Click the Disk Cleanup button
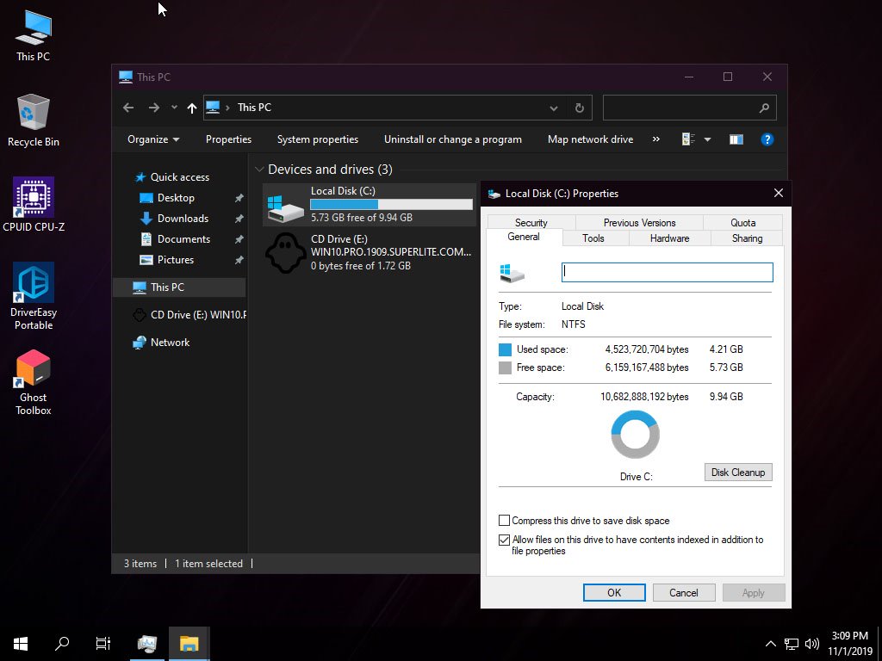Image resolution: width=882 pixels, height=661 pixels. coord(738,473)
